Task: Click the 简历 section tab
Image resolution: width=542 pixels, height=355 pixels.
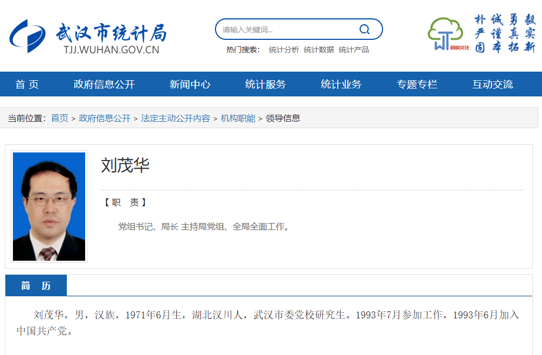Action: click(x=36, y=285)
